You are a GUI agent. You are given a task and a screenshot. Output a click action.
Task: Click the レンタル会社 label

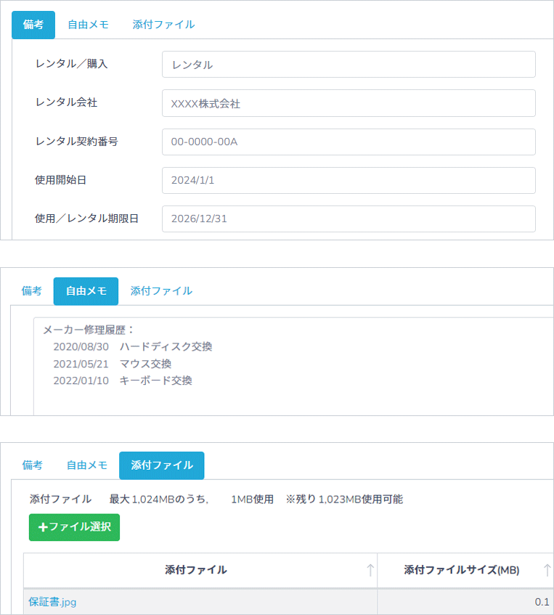point(66,102)
